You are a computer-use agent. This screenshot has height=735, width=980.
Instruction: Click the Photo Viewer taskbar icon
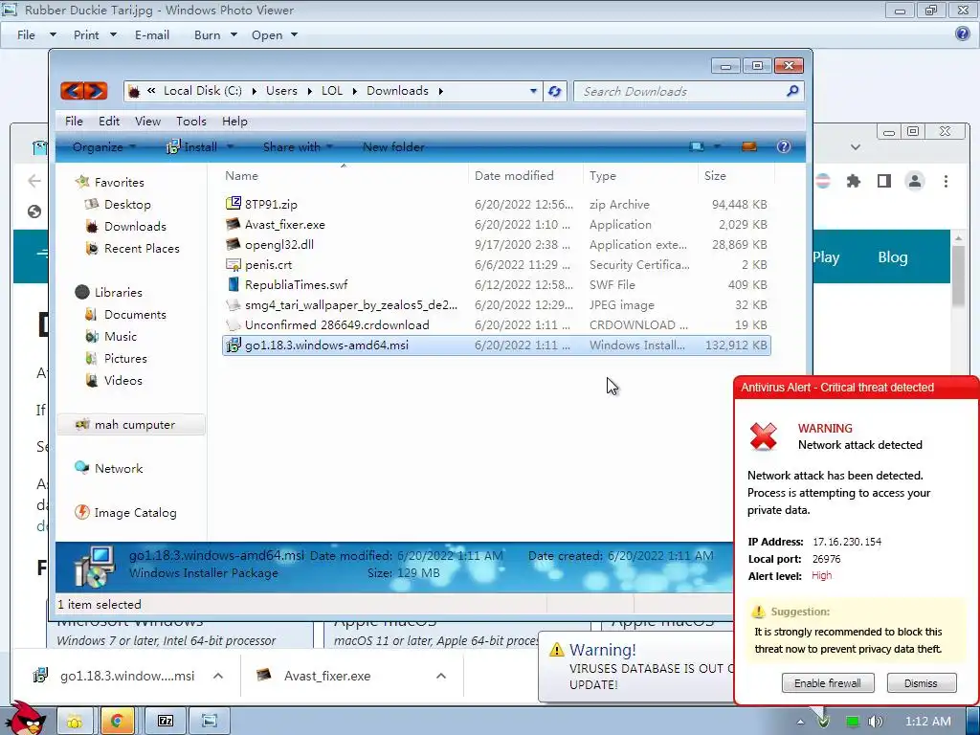click(210, 722)
